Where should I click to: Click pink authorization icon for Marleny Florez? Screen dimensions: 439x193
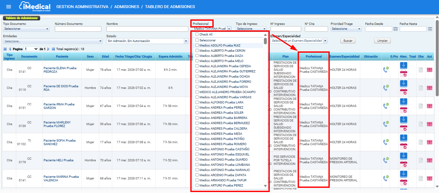(x=430, y=124)
